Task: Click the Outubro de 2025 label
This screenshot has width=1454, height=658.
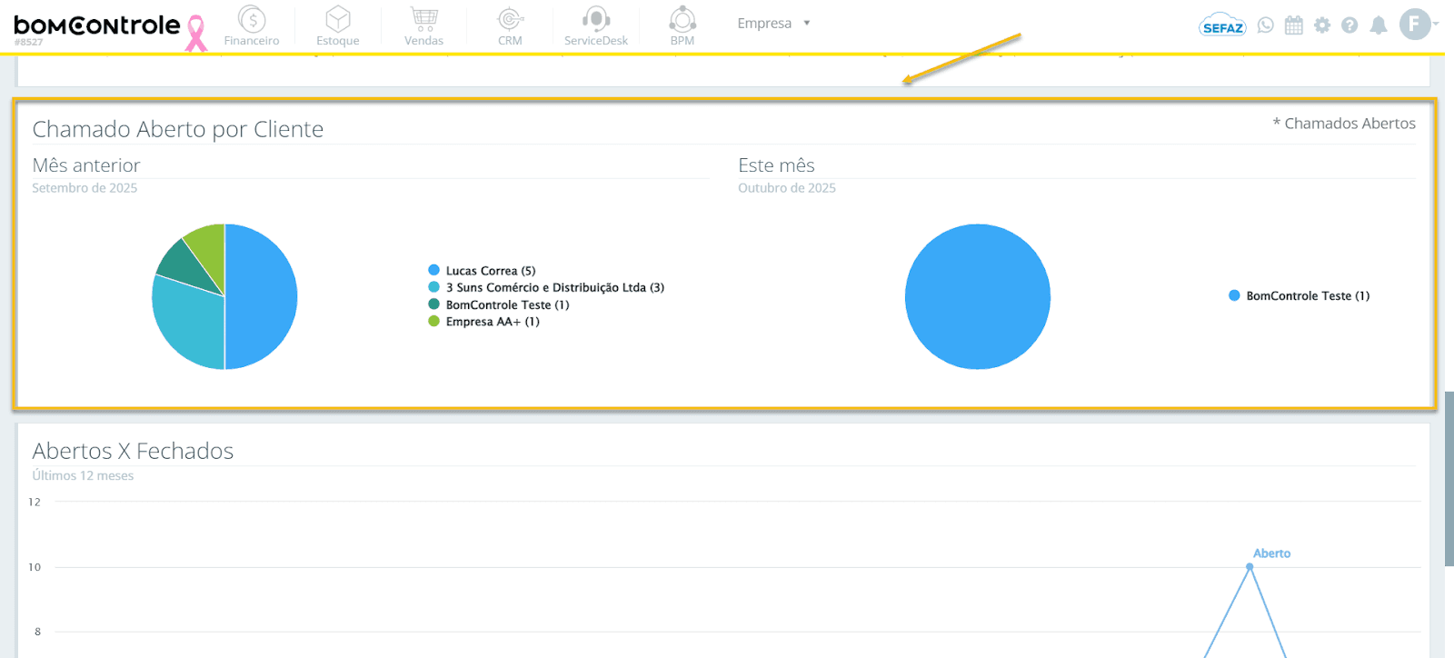Action: coord(787,188)
